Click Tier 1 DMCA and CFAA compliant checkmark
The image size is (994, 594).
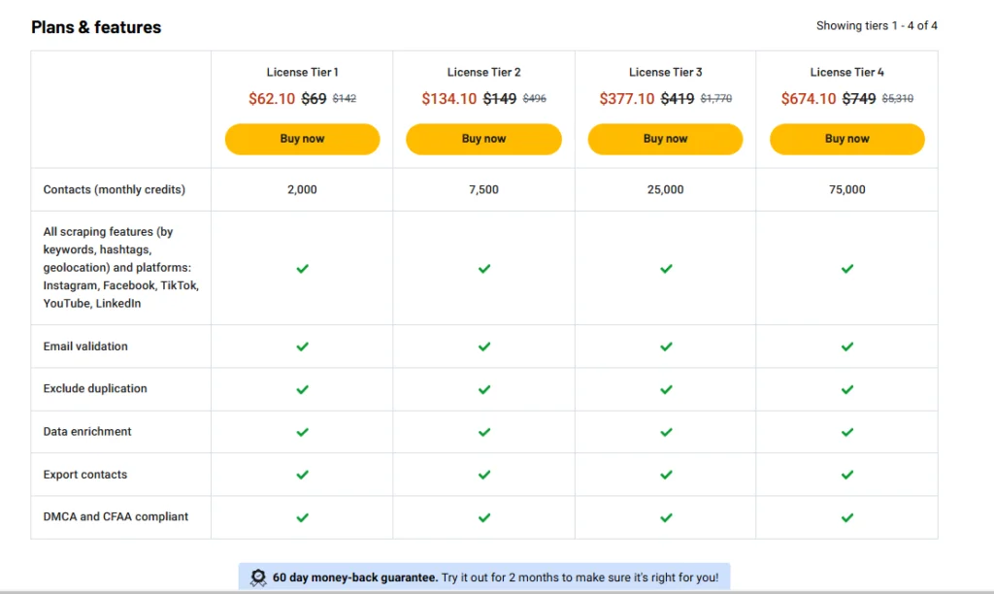(302, 517)
